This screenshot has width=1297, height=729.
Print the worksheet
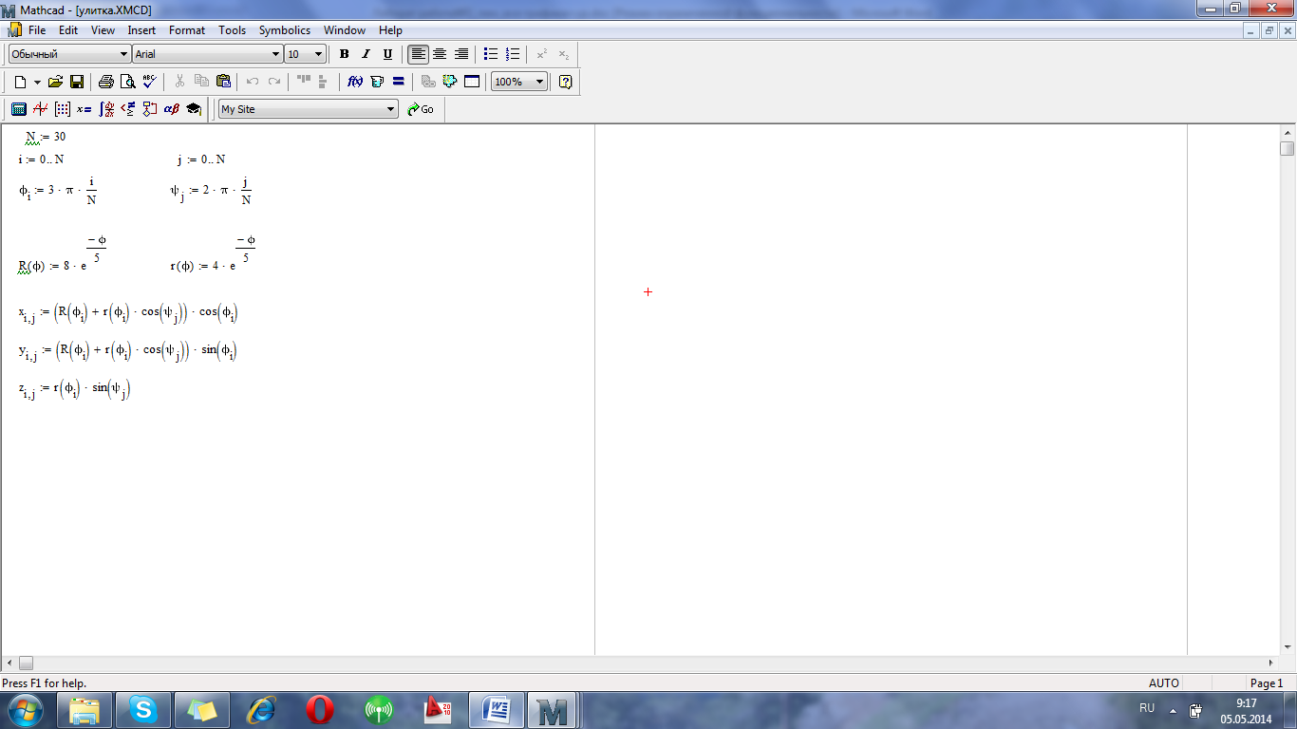[106, 82]
